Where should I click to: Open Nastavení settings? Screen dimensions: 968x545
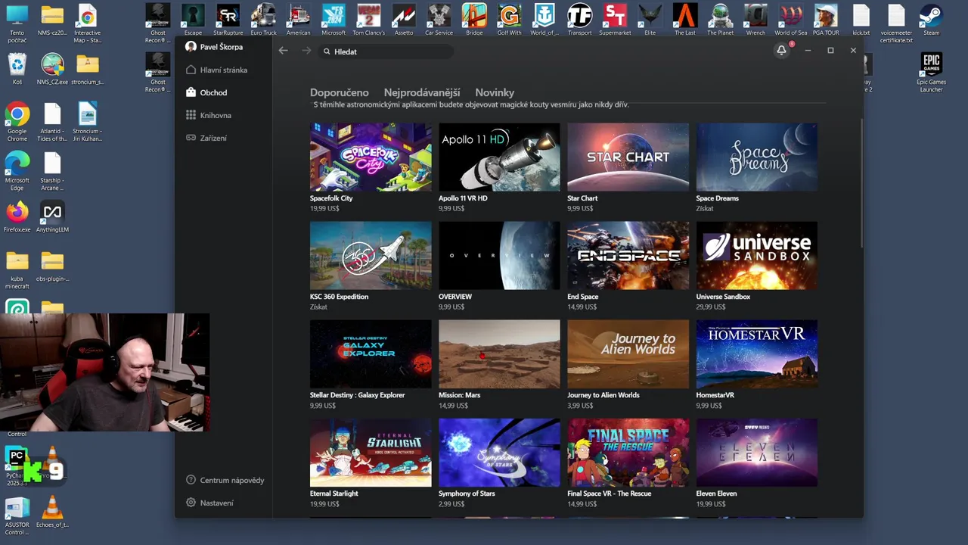click(x=210, y=503)
